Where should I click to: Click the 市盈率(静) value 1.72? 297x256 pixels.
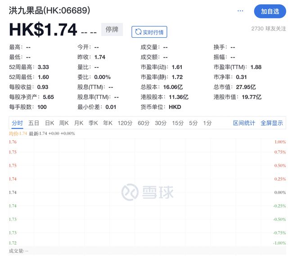coord(177,77)
